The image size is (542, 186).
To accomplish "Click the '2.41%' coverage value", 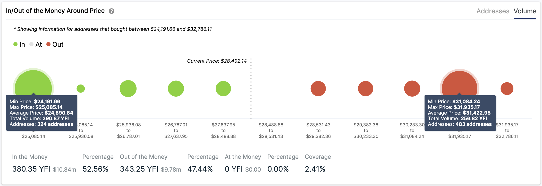I will pos(315,169).
